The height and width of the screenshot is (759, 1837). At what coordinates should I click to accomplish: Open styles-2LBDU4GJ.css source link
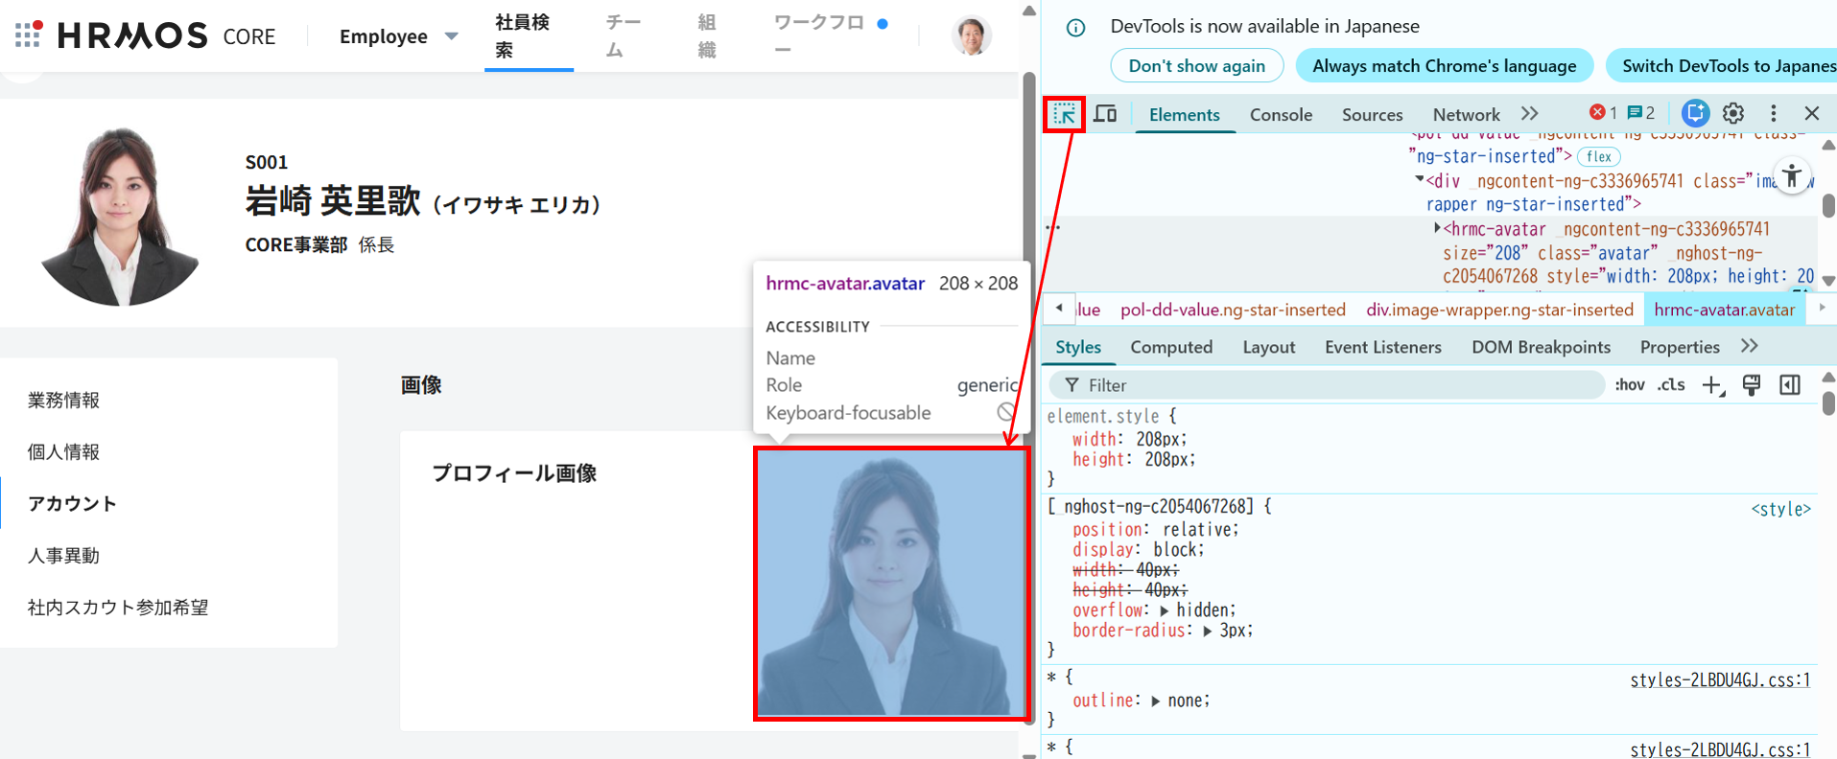pos(1719,680)
